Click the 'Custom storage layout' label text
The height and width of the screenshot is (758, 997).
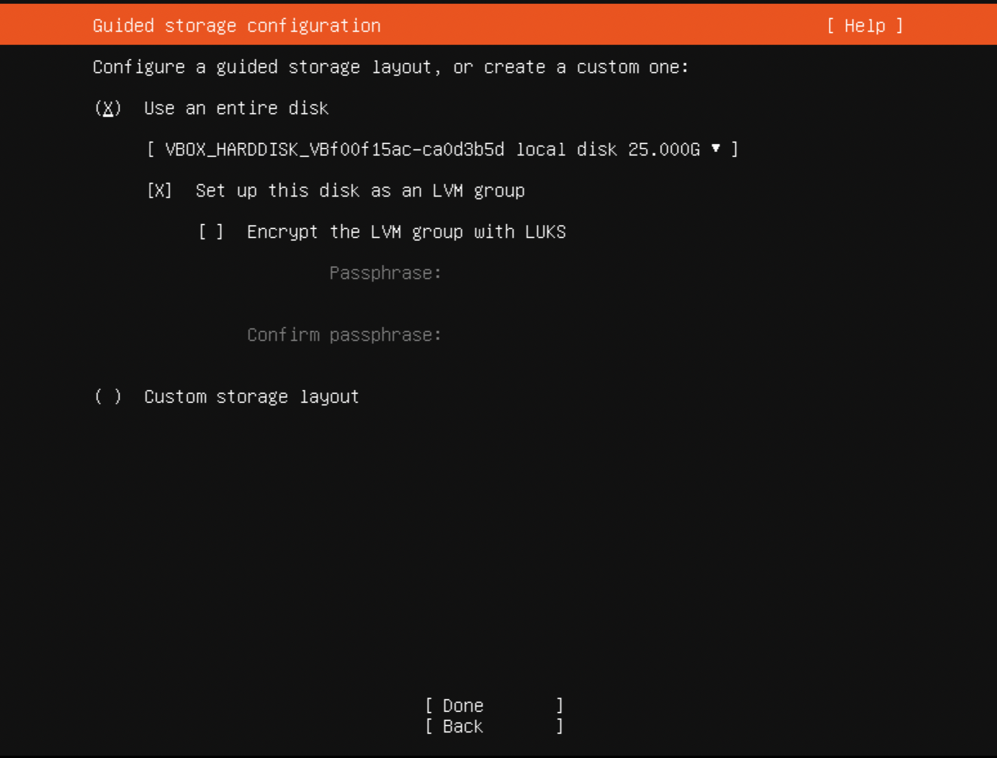251,397
